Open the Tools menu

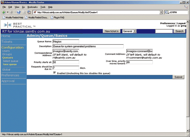pyautogui.click(x=43, y=7)
